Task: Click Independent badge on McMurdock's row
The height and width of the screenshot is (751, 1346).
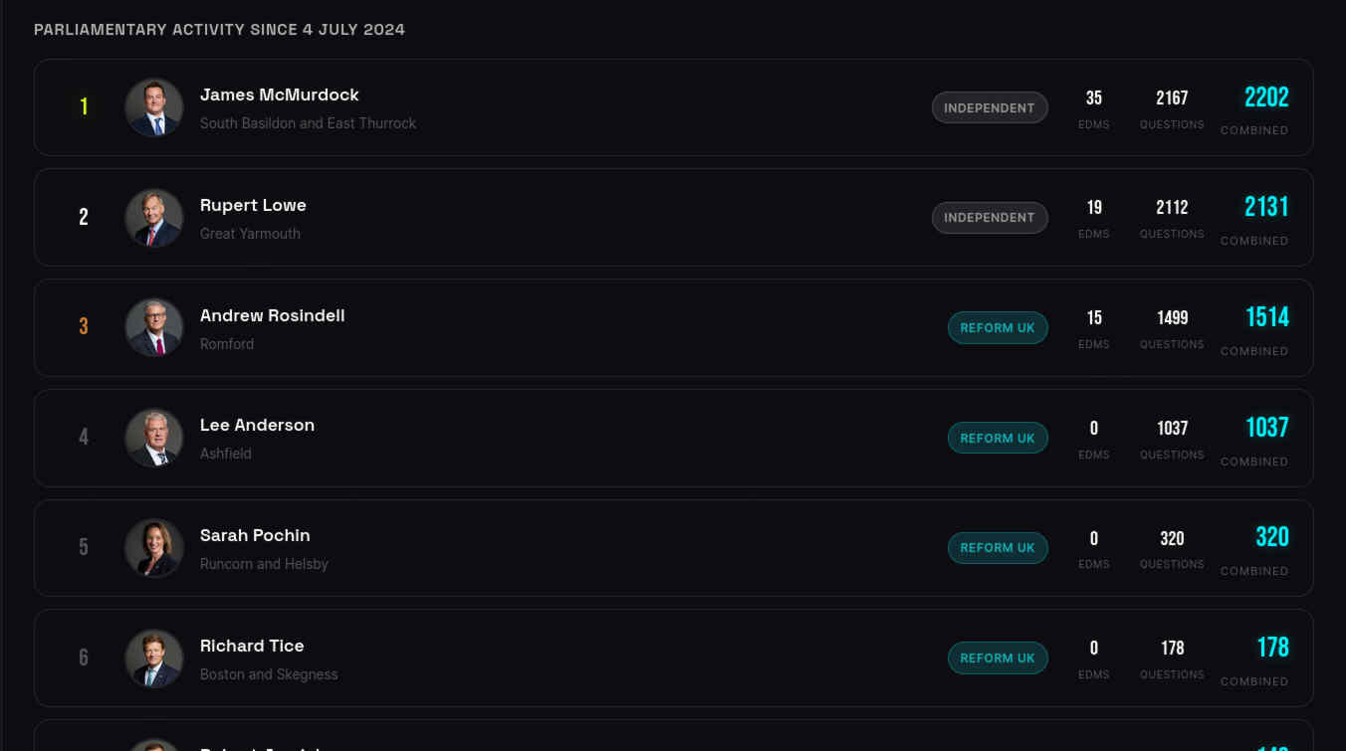Action: click(989, 107)
